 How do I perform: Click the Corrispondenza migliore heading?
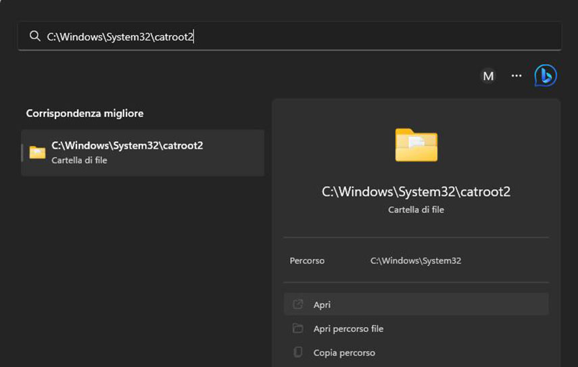pos(85,114)
